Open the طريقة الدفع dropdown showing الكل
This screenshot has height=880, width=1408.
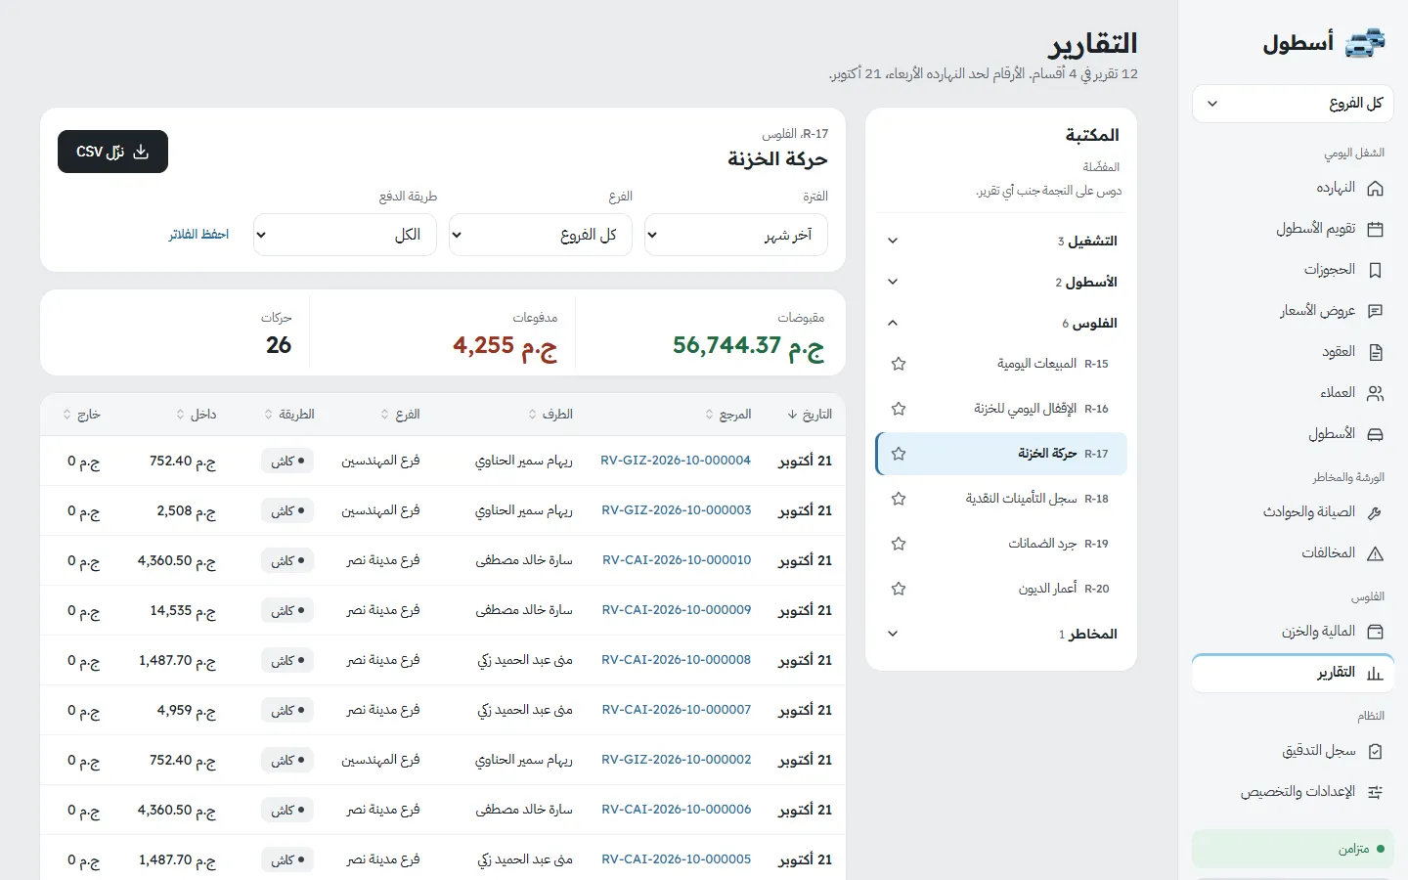pyautogui.click(x=345, y=235)
